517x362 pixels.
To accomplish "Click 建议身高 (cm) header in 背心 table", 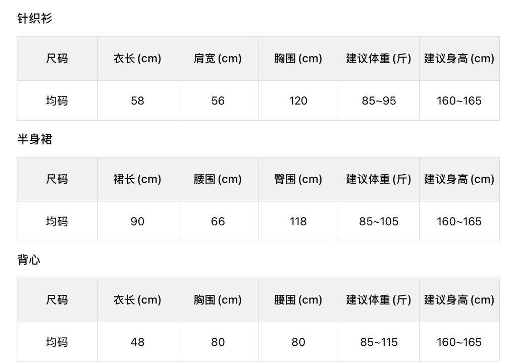I will [459, 300].
